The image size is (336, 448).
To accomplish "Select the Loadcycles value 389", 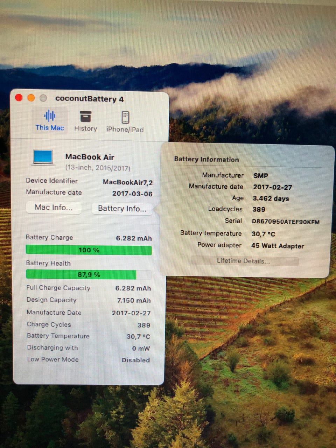I will 259,209.
